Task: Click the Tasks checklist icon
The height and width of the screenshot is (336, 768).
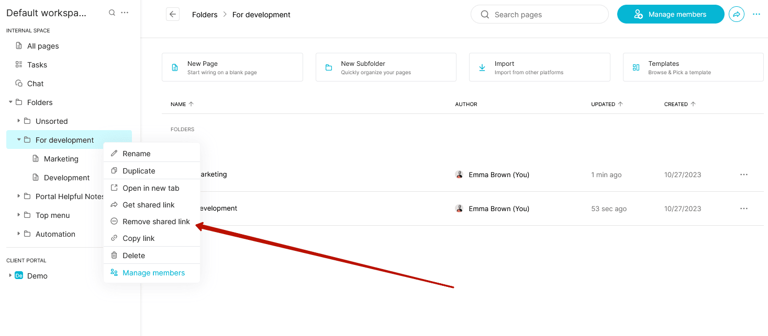Action: (x=19, y=65)
